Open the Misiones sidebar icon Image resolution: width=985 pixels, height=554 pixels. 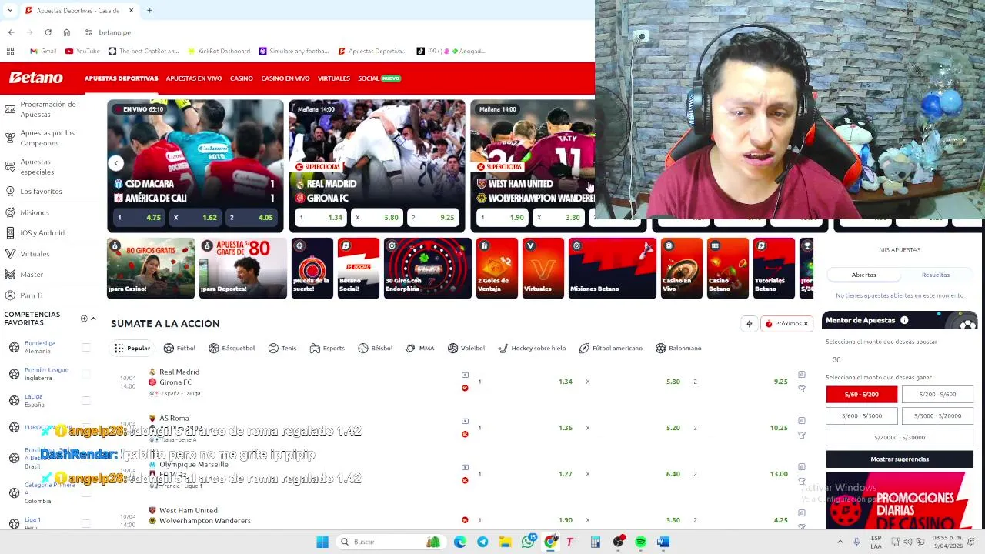click(10, 212)
